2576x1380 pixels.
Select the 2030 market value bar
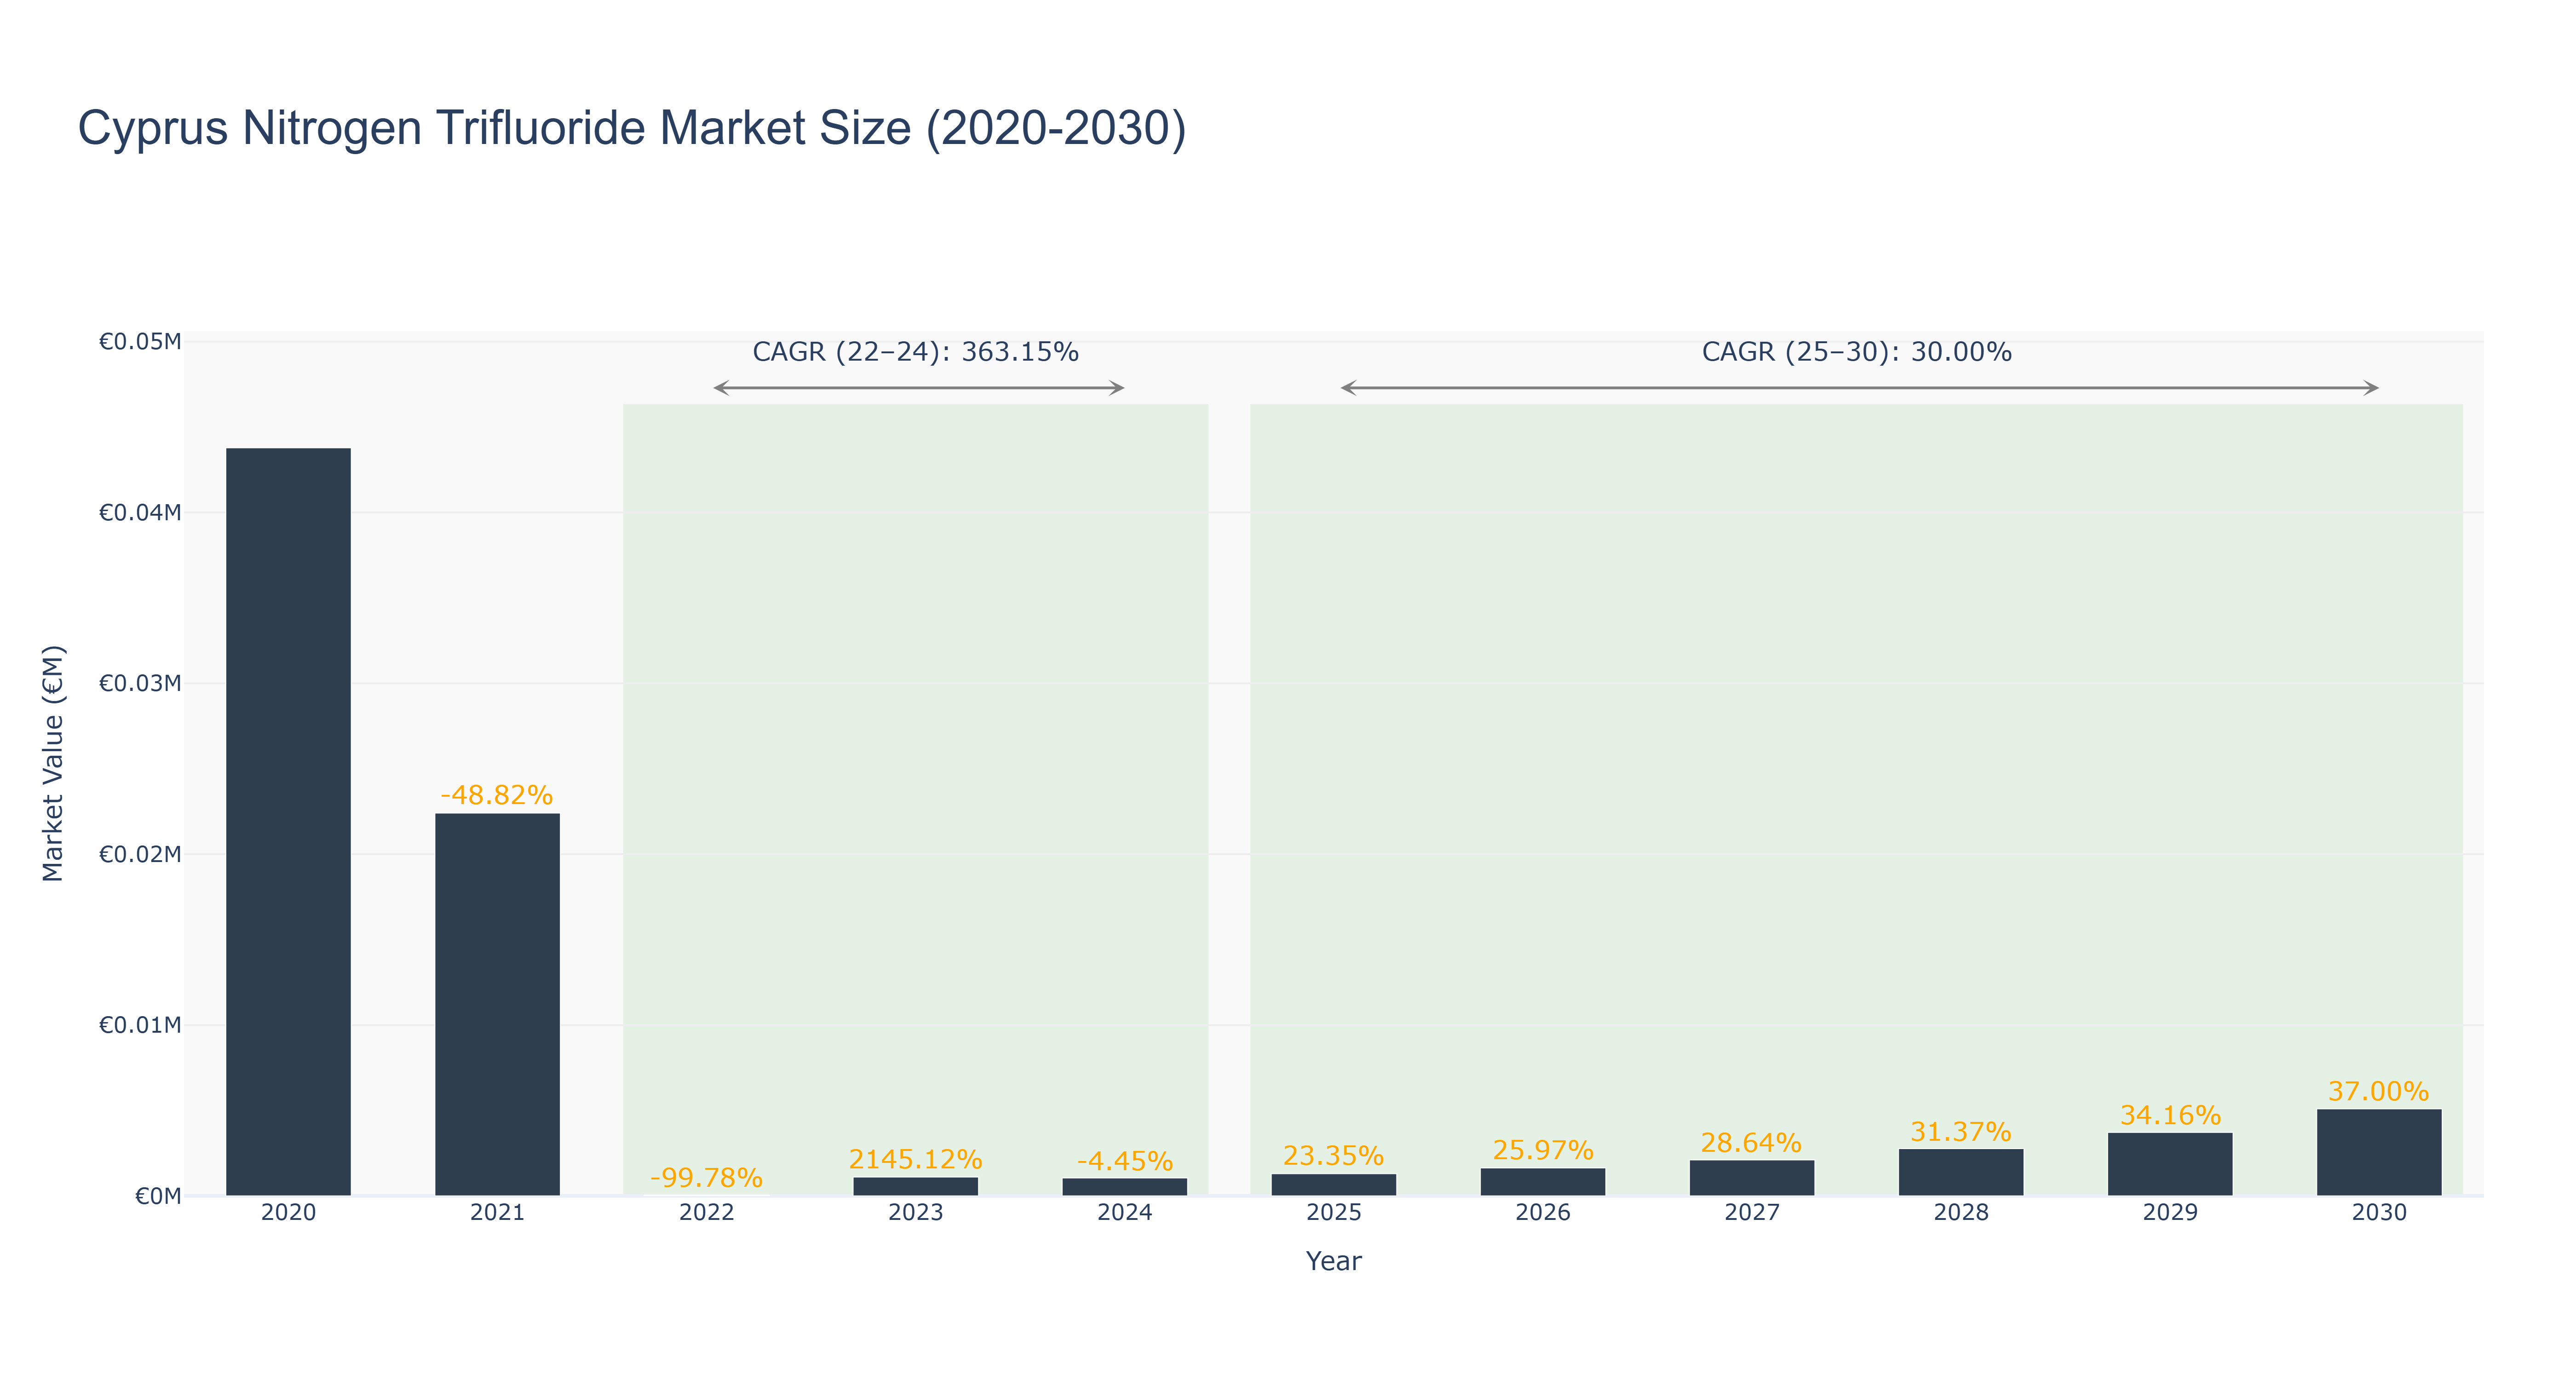click(x=2378, y=1152)
